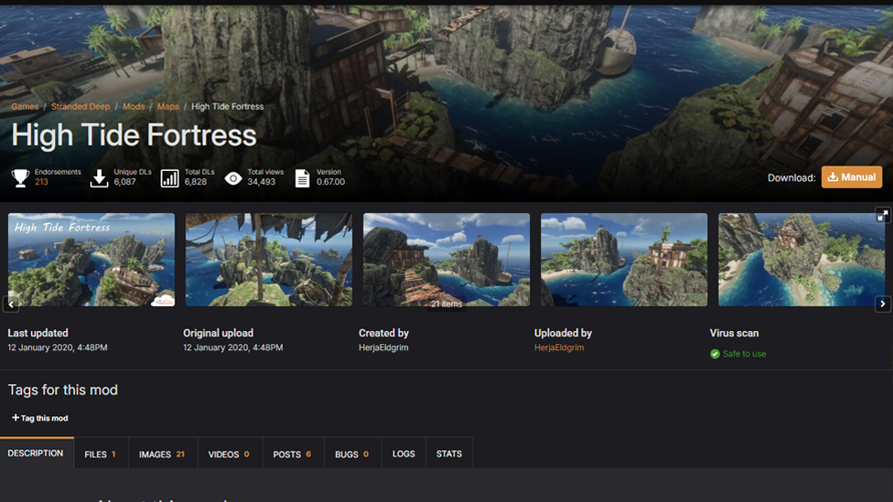Click the Unique DLs download arrow icon
Screen dimensions: 893x502
(99, 177)
